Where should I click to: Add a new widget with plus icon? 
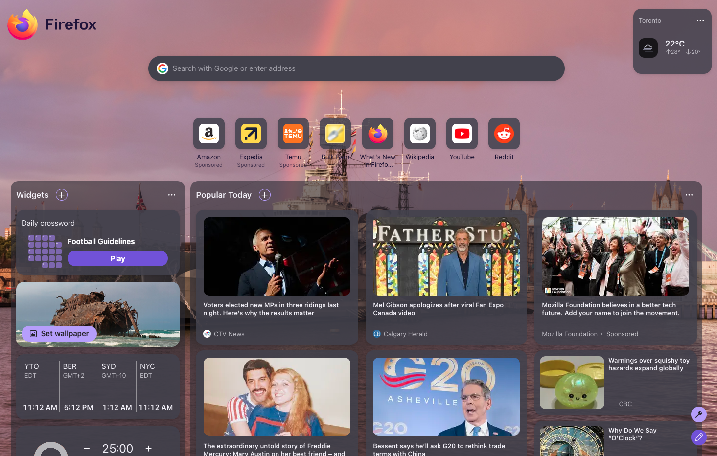[x=62, y=195]
